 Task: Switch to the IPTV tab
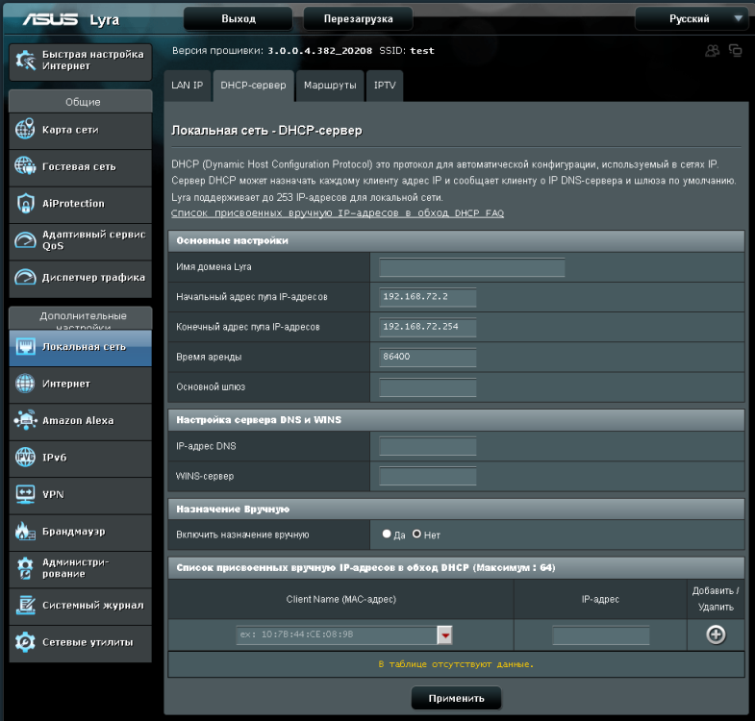click(385, 86)
